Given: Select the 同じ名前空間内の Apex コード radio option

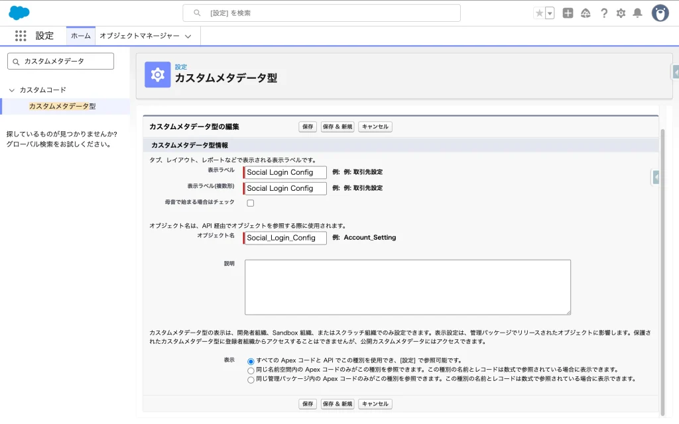Looking at the screenshot, I should [251, 370].
